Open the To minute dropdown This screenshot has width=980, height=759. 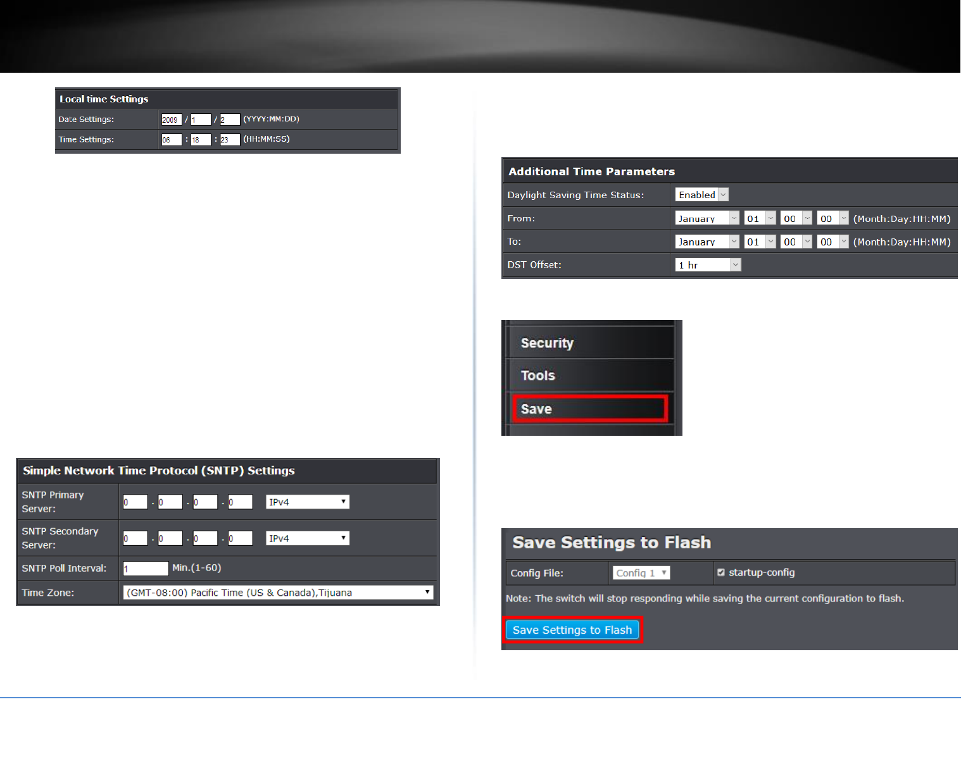click(832, 242)
